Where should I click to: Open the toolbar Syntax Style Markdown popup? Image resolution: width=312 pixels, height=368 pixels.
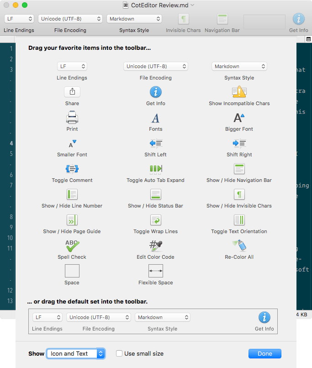(x=134, y=19)
